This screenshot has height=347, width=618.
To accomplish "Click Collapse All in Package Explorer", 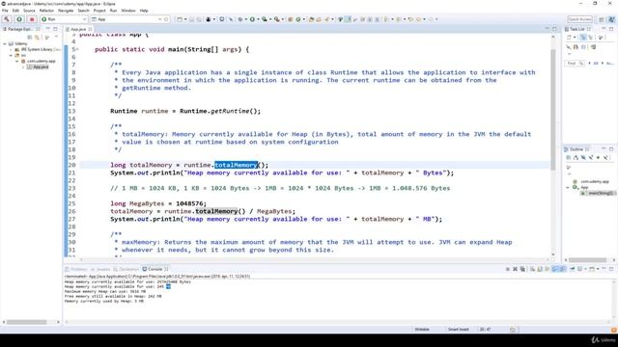I will (x=30, y=38).
